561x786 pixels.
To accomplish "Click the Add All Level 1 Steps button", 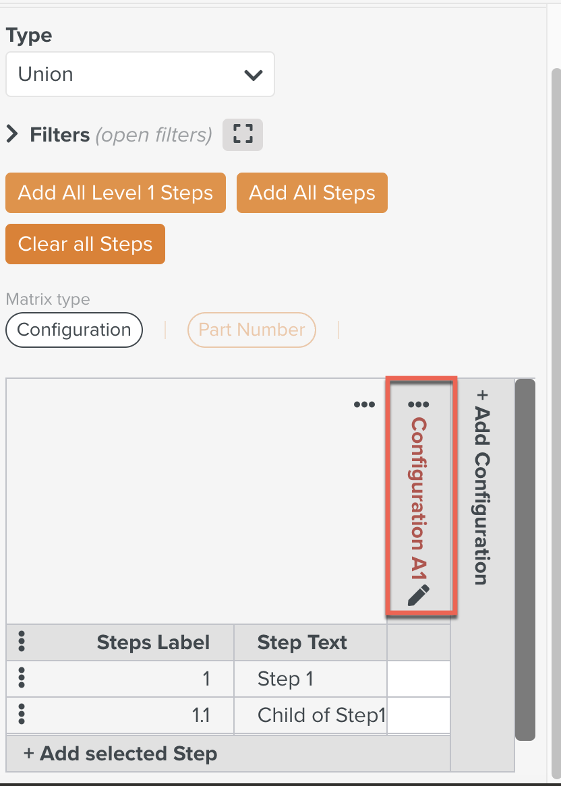I will [115, 193].
